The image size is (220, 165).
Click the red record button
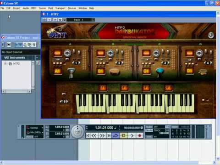coord(140,136)
